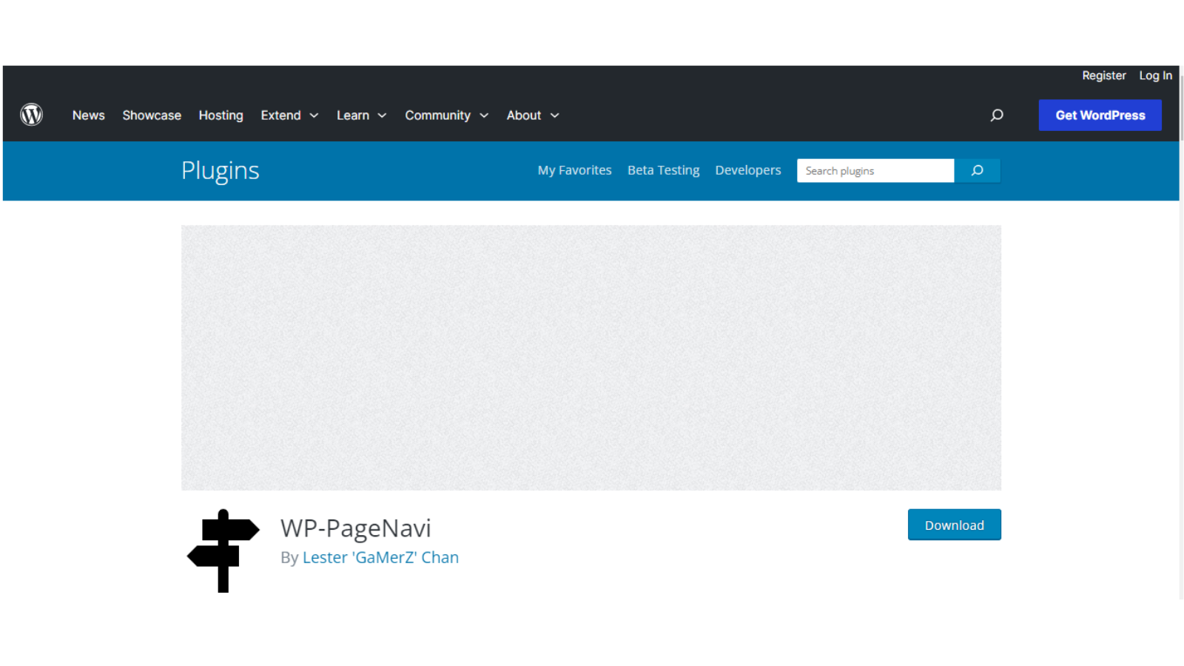Screen dimensions: 1184x666
Task: Expand the Community menu chevron
Action: (484, 115)
